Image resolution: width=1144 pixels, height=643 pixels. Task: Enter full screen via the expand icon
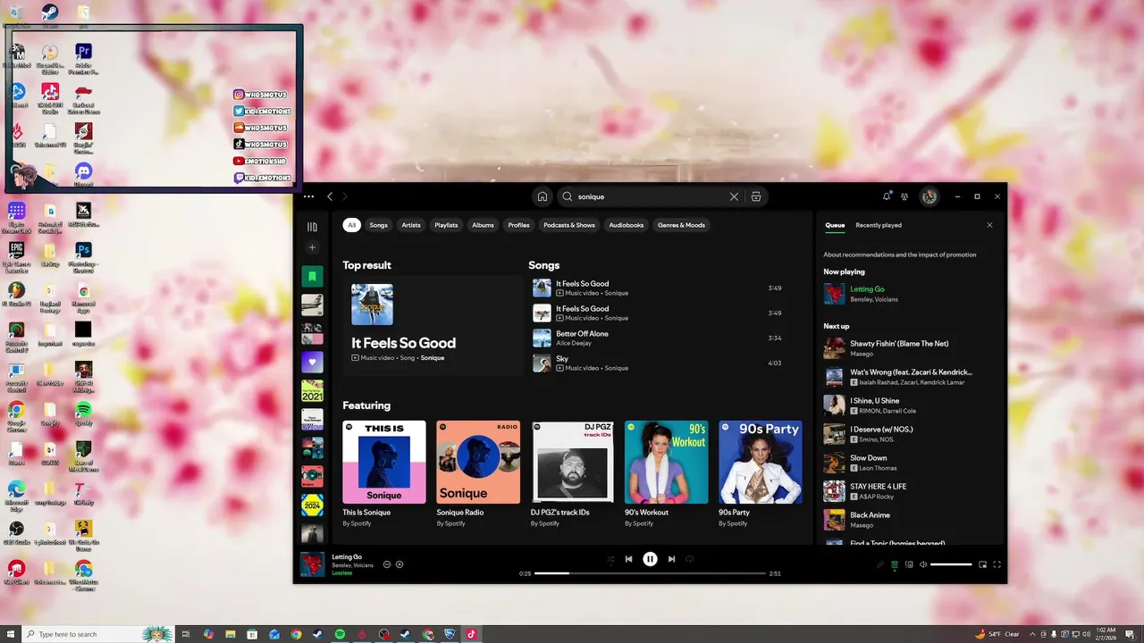coord(997,564)
